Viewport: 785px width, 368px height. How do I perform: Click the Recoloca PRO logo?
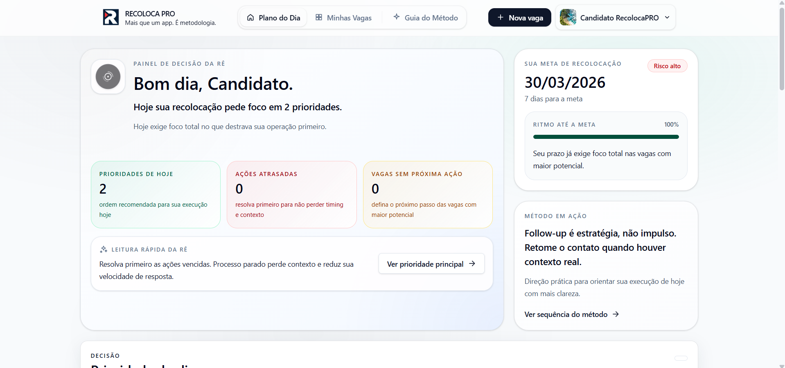[x=110, y=17]
